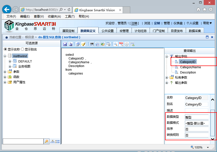Refresh the page in address bar
217x152 pixels.
tap(69, 10)
